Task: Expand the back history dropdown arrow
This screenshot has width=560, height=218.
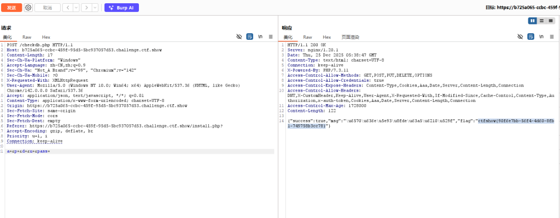Action: pyautogui.click(x=75, y=8)
